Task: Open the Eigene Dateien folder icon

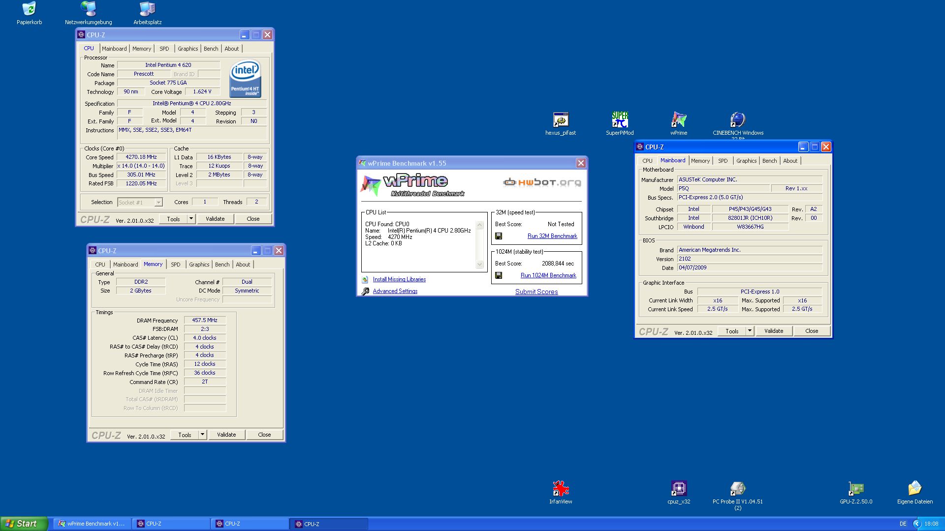Action: click(915, 488)
